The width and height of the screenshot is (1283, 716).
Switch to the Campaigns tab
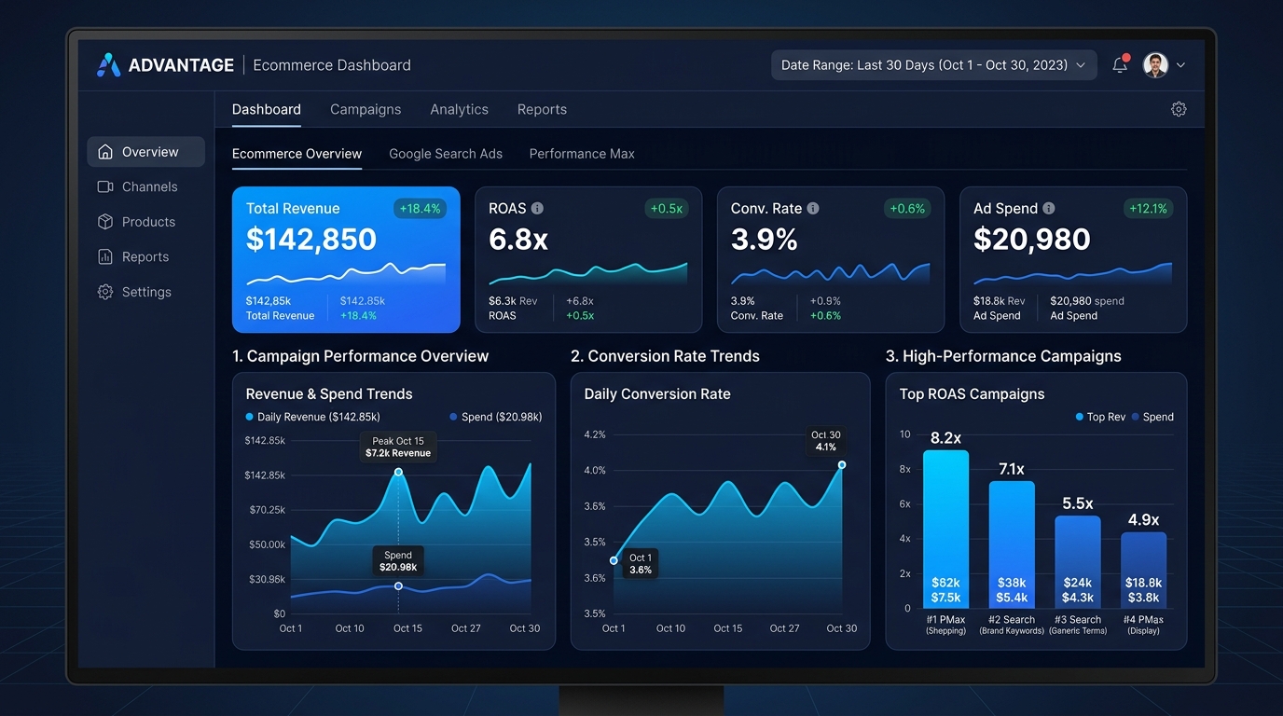tap(366, 109)
